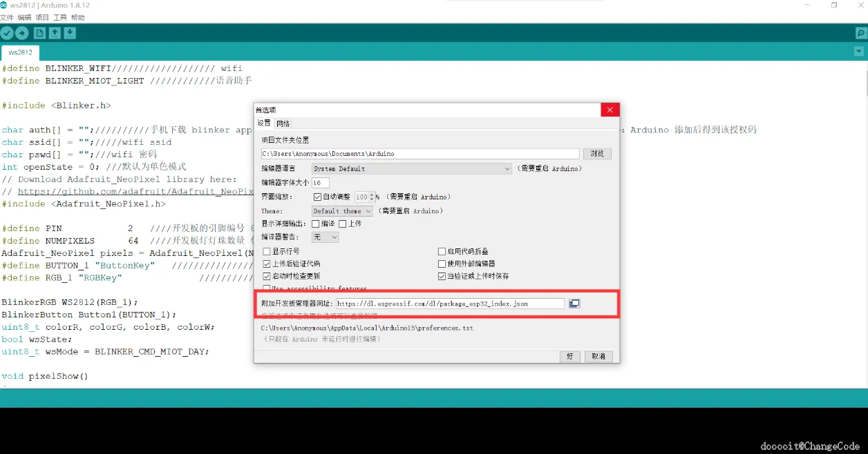
Task: Click the 'void pixelShow()' code line
Action: point(45,376)
